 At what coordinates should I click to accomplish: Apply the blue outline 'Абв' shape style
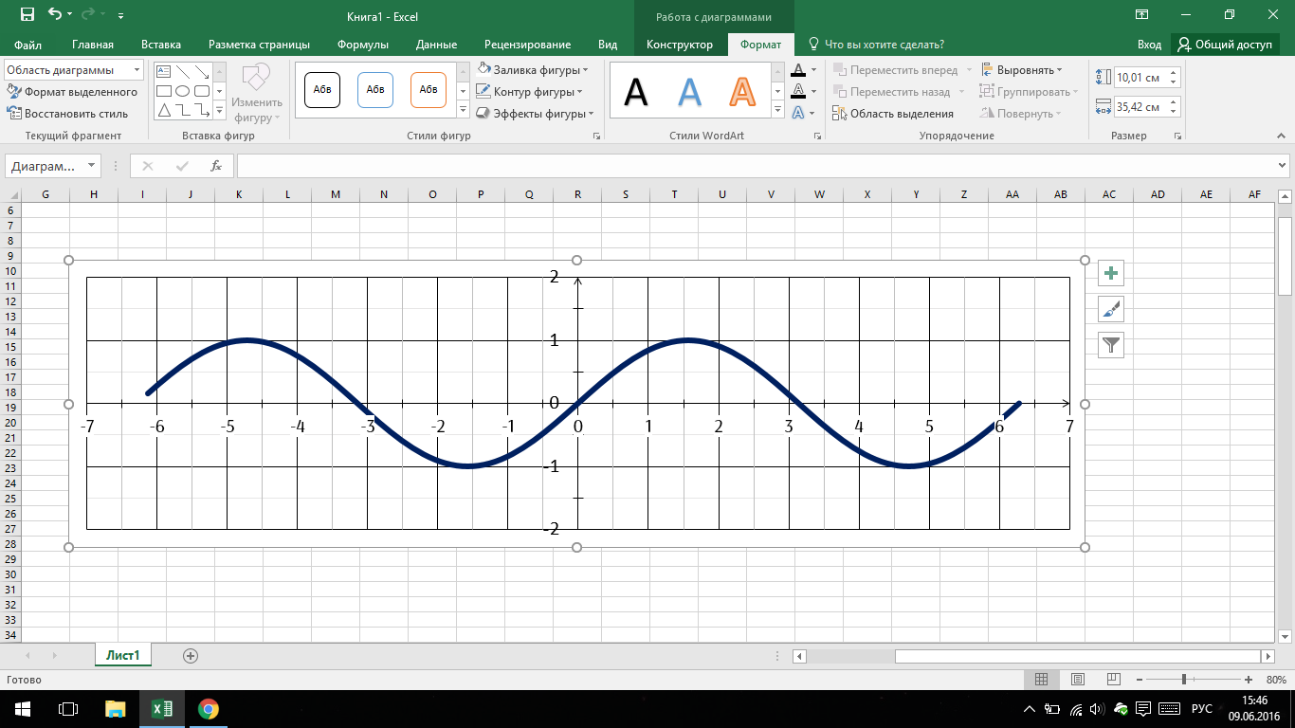pyautogui.click(x=375, y=90)
